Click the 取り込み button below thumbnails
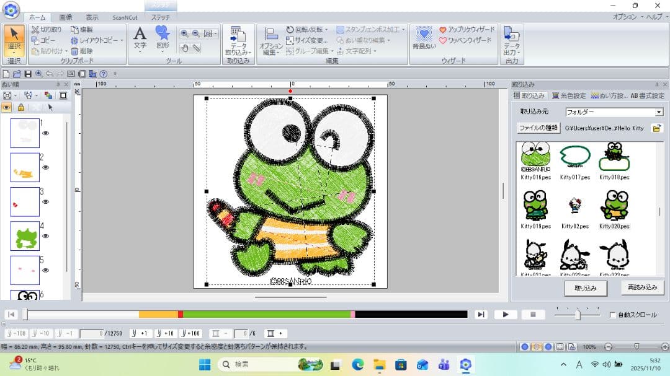 585,288
